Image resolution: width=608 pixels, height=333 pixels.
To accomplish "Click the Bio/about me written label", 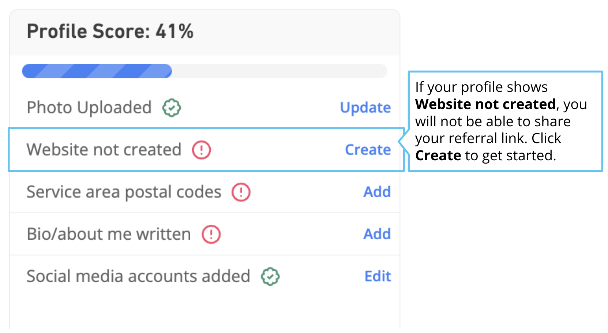I will click(109, 234).
